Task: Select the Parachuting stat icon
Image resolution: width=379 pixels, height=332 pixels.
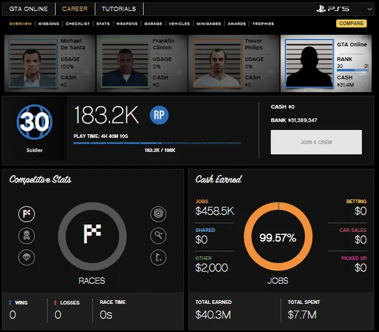Action: 26,257
